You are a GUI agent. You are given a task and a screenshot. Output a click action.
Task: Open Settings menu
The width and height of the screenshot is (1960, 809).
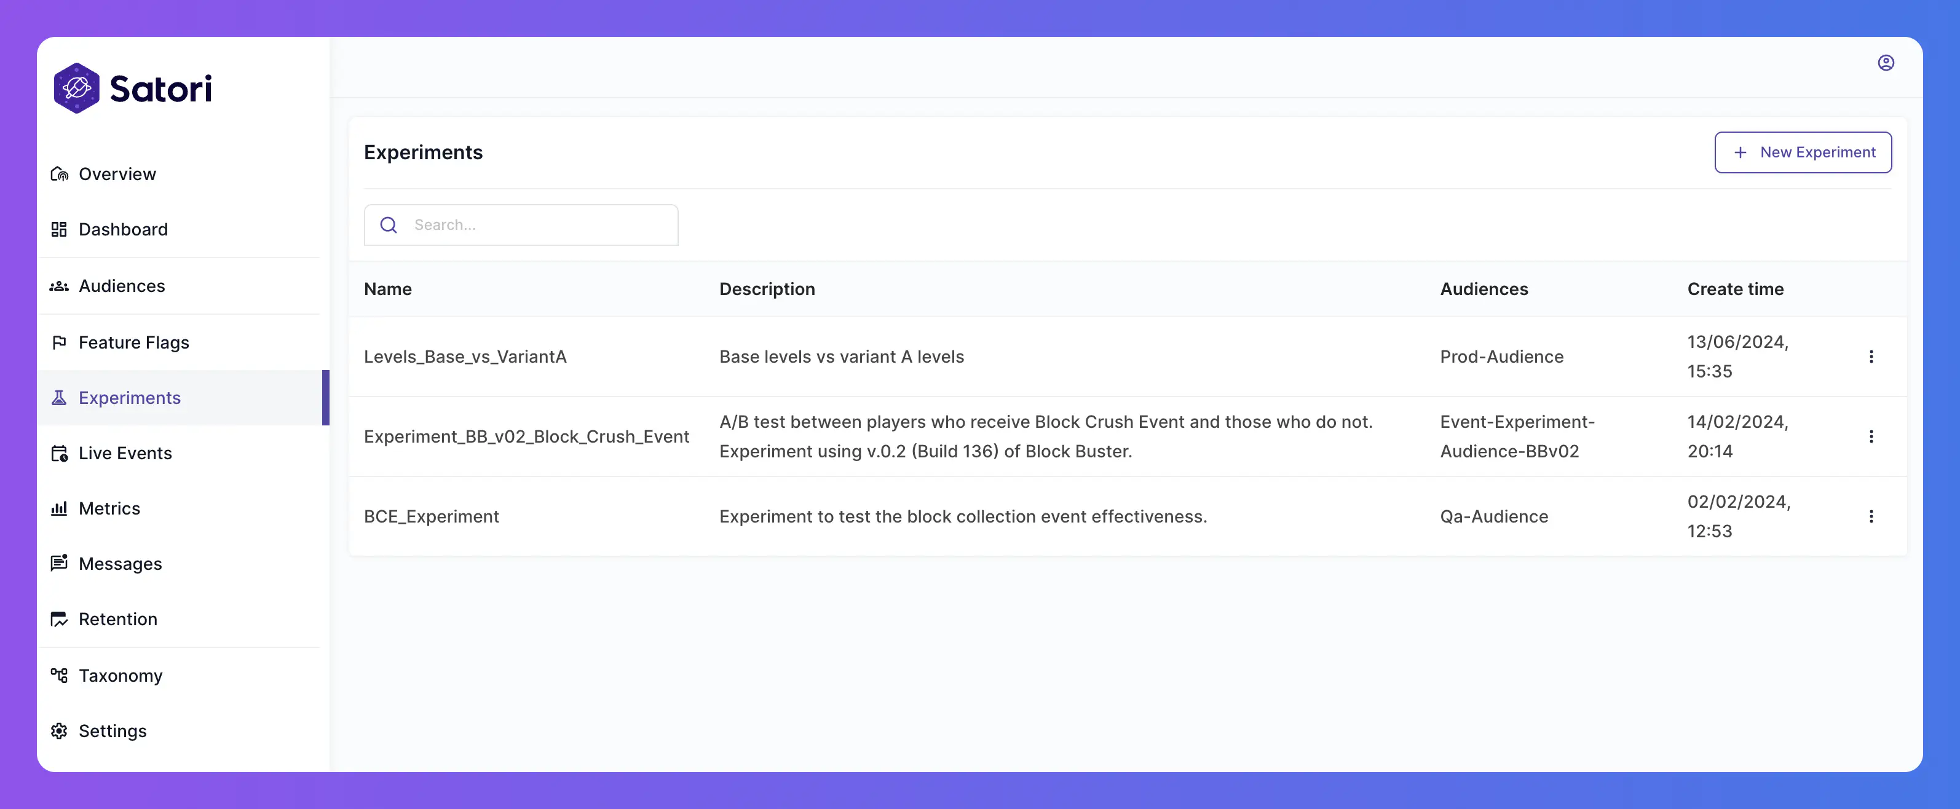coord(111,730)
